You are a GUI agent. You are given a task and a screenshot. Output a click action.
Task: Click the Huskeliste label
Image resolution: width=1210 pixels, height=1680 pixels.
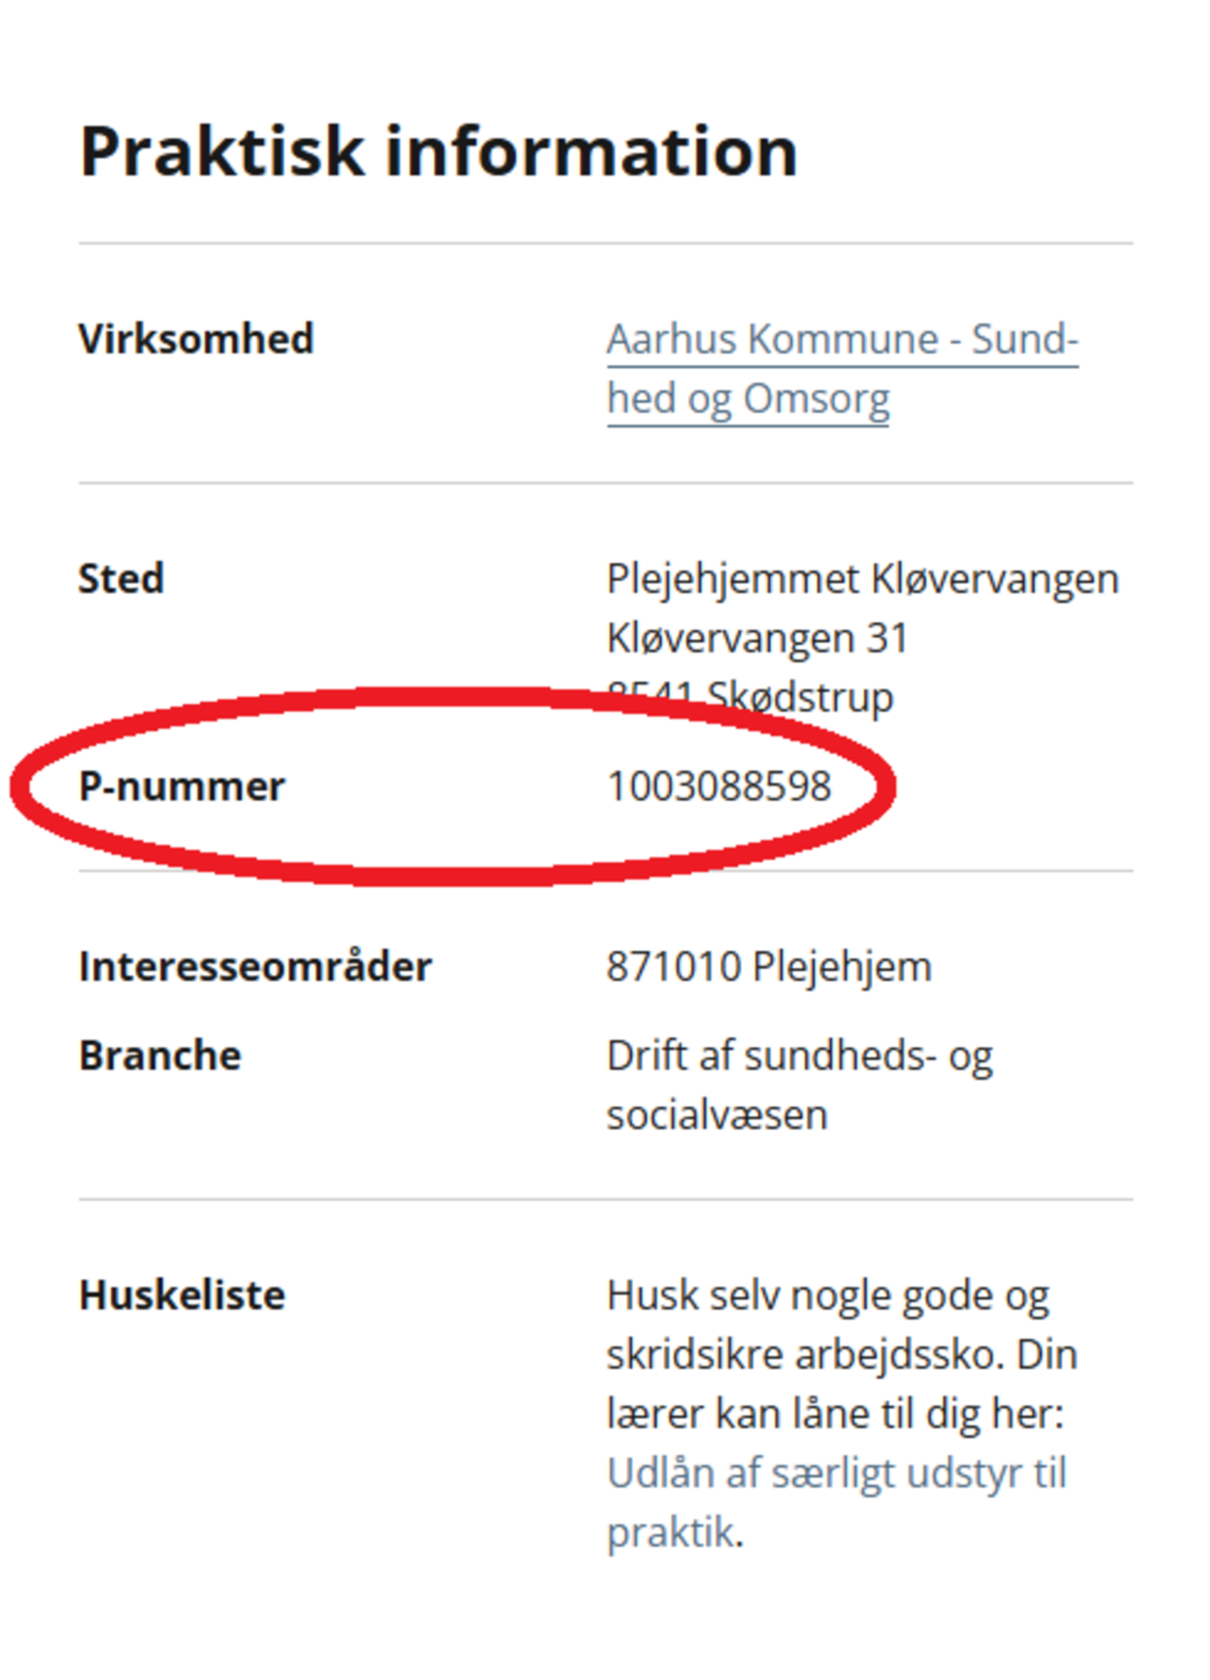click(x=182, y=1295)
